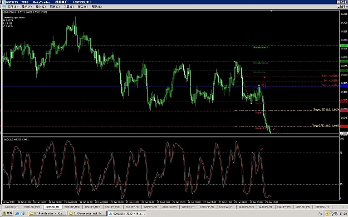Open the 插入(I) insert menu
348x217 pixels.
coord(41,7)
